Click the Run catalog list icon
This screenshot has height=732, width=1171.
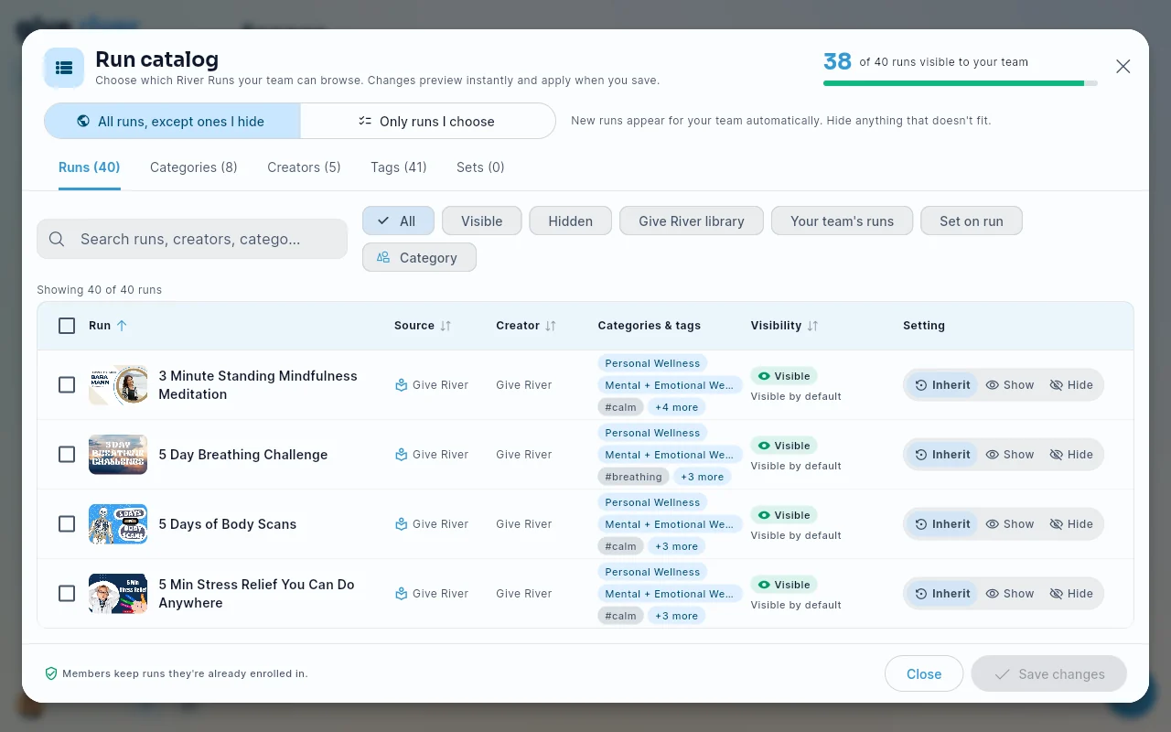coord(64,68)
